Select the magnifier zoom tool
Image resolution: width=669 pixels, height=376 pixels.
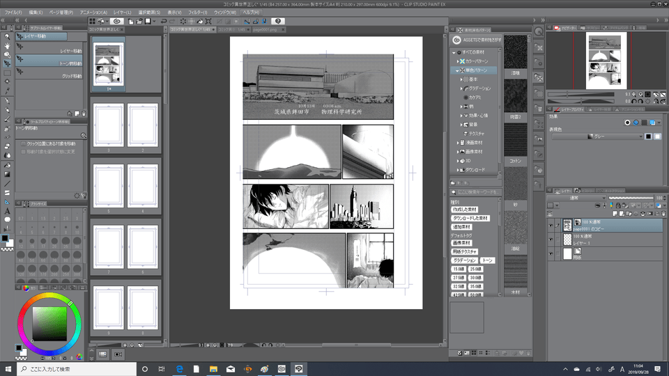(x=7, y=37)
